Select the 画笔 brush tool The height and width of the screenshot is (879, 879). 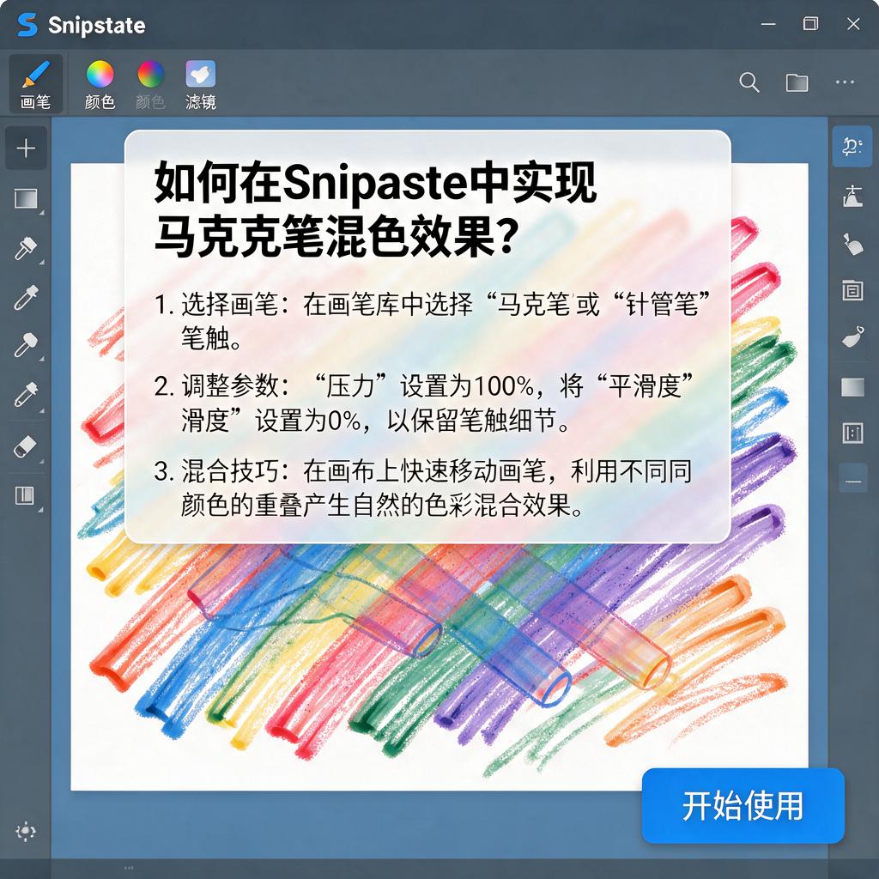pos(36,84)
